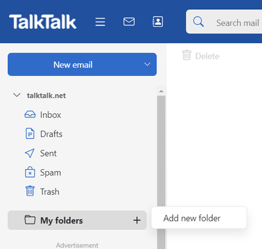Choose Add new folder popup item

pyautogui.click(x=199, y=218)
